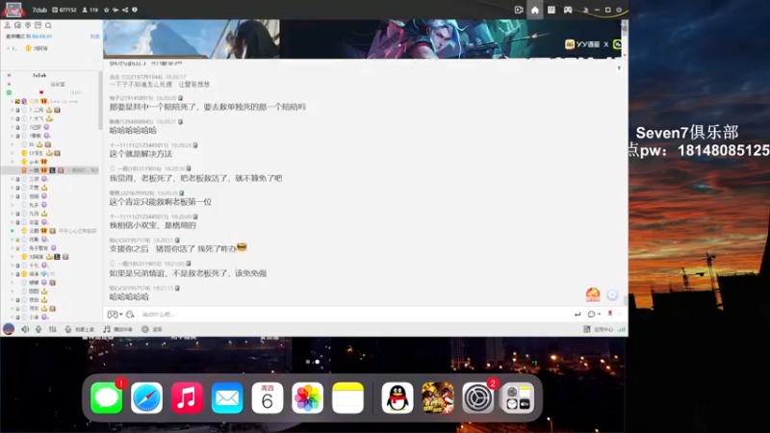Open Messages app in the dock
770x433 pixels.
pos(107,397)
